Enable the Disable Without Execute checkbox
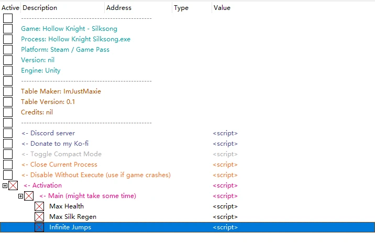This screenshot has height=245, width=375. (x=8, y=175)
